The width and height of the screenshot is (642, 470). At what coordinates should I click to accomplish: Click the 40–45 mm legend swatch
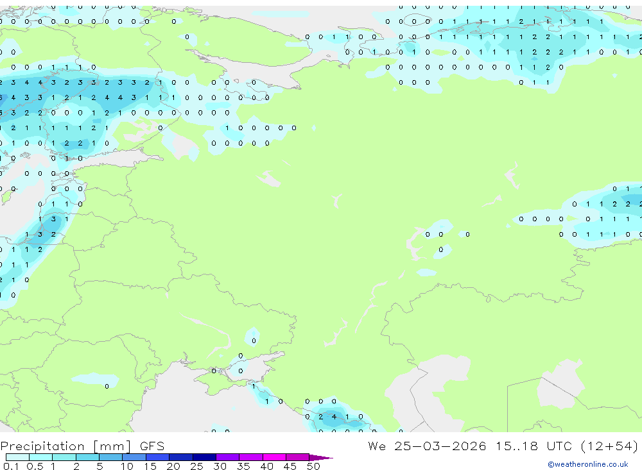[274, 457]
